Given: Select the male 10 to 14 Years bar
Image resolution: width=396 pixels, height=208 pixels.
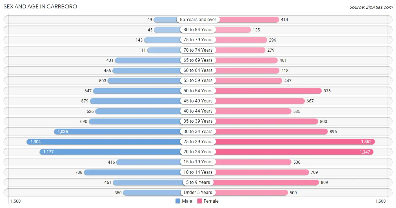Looking at the screenshot, I should click(132, 172).
